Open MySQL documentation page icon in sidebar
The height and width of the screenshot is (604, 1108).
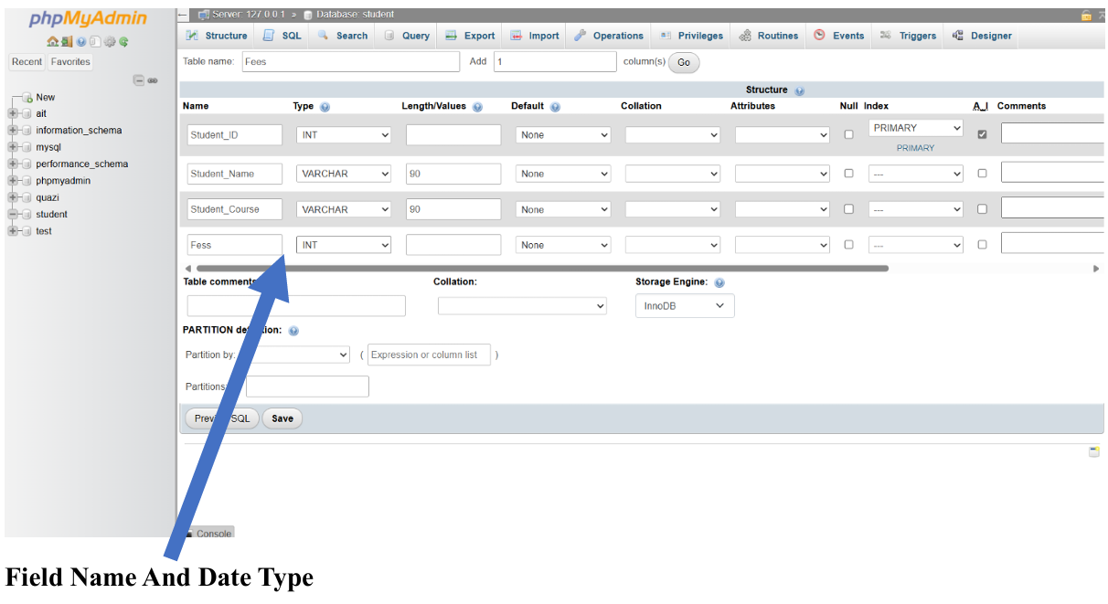95,42
